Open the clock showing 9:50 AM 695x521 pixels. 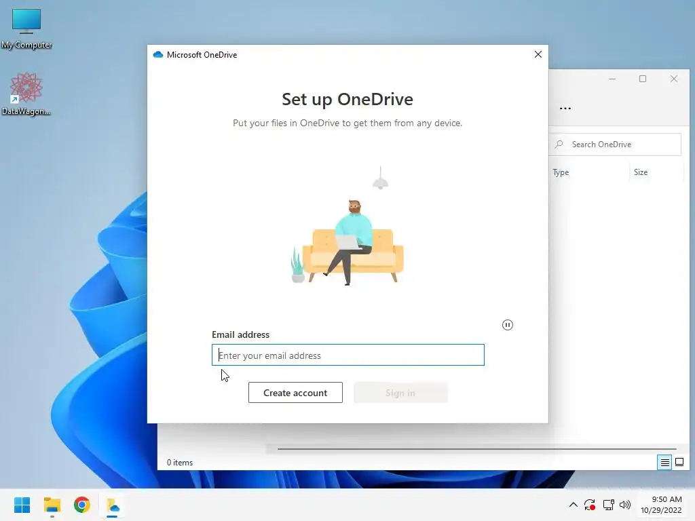661,505
